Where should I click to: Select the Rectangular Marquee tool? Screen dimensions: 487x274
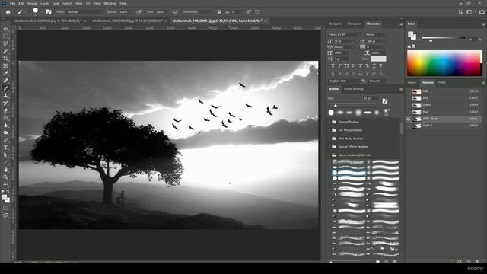pyautogui.click(x=5, y=36)
